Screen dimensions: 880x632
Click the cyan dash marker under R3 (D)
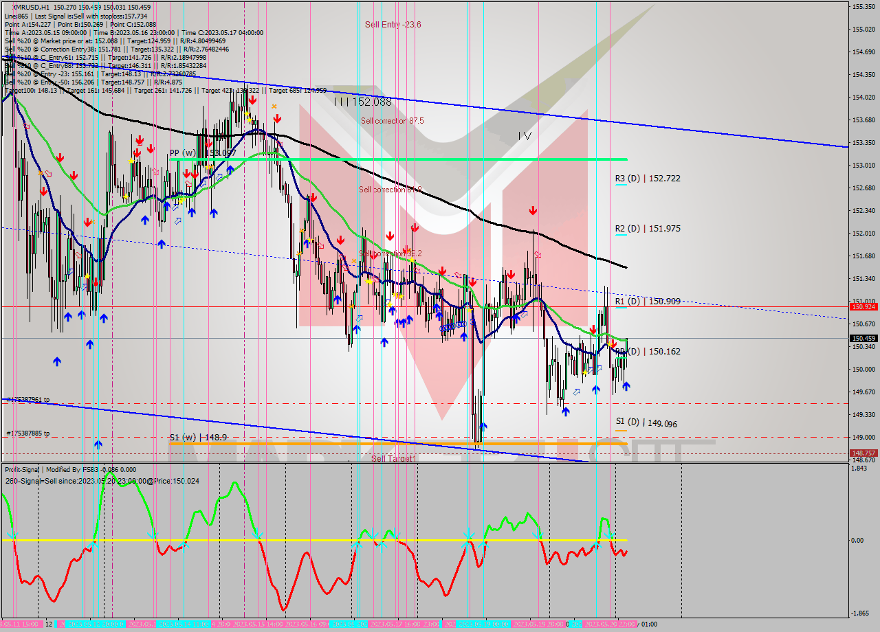click(x=621, y=185)
